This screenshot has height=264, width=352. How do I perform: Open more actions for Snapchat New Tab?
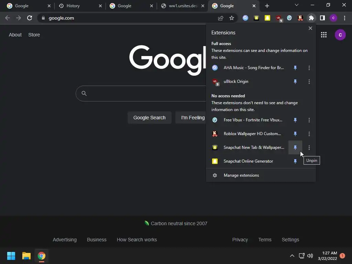coord(309,147)
